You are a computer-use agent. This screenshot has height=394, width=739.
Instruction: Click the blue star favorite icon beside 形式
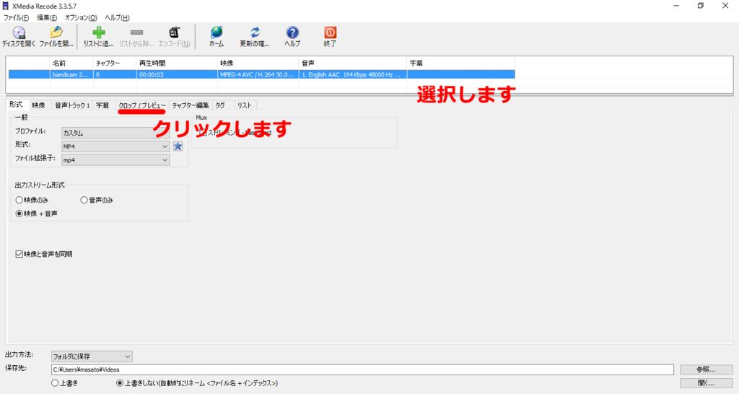(178, 146)
